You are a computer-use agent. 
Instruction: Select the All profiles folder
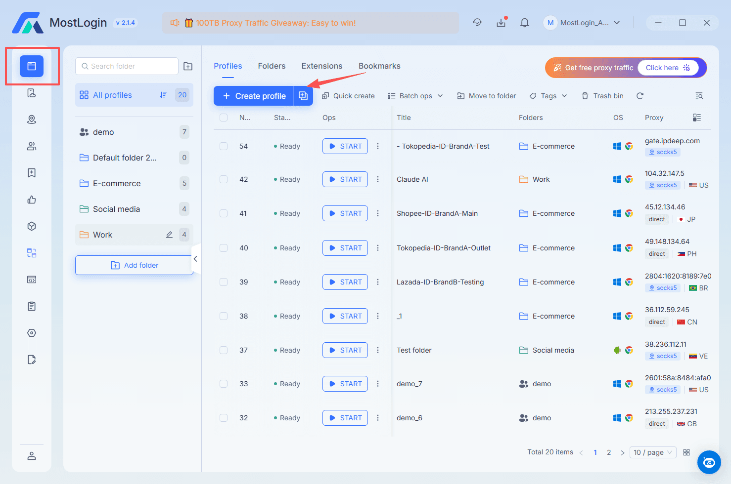[x=134, y=95]
